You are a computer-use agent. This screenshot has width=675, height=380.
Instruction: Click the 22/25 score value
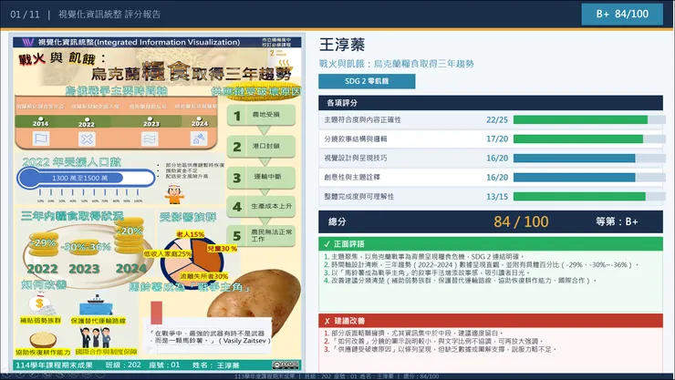coord(497,120)
